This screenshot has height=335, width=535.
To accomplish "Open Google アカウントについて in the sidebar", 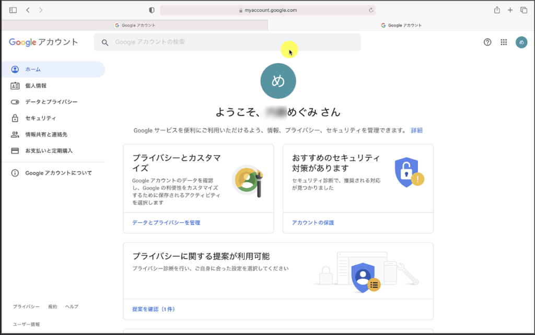I will [53, 173].
